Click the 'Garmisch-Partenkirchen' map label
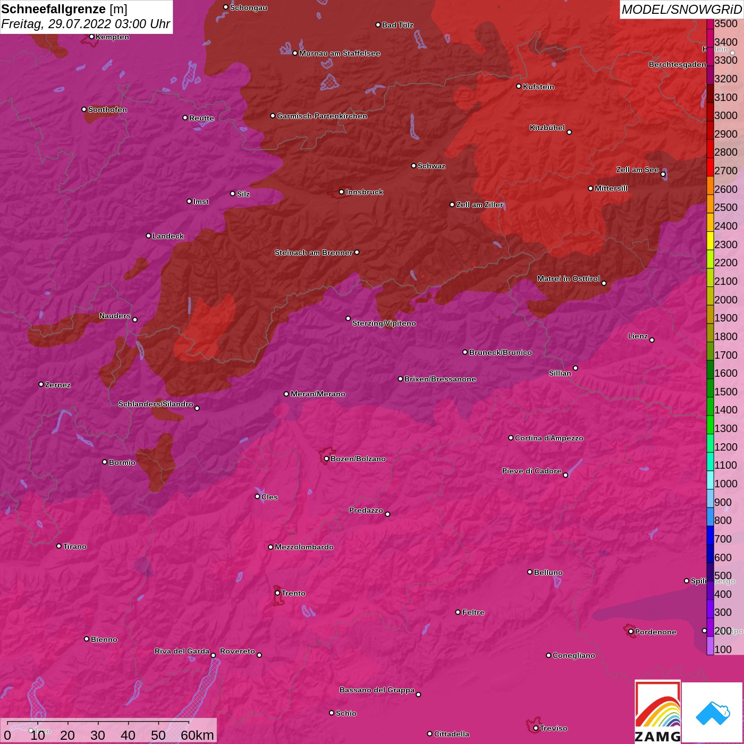 coord(322,116)
